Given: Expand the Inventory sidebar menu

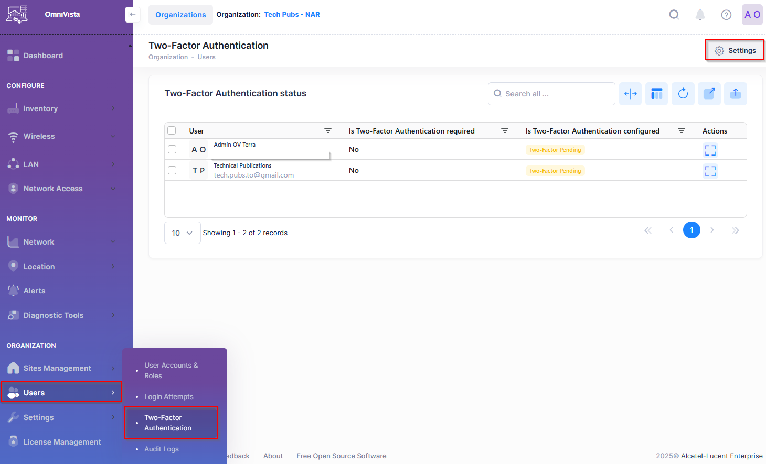Looking at the screenshot, I should pos(61,108).
